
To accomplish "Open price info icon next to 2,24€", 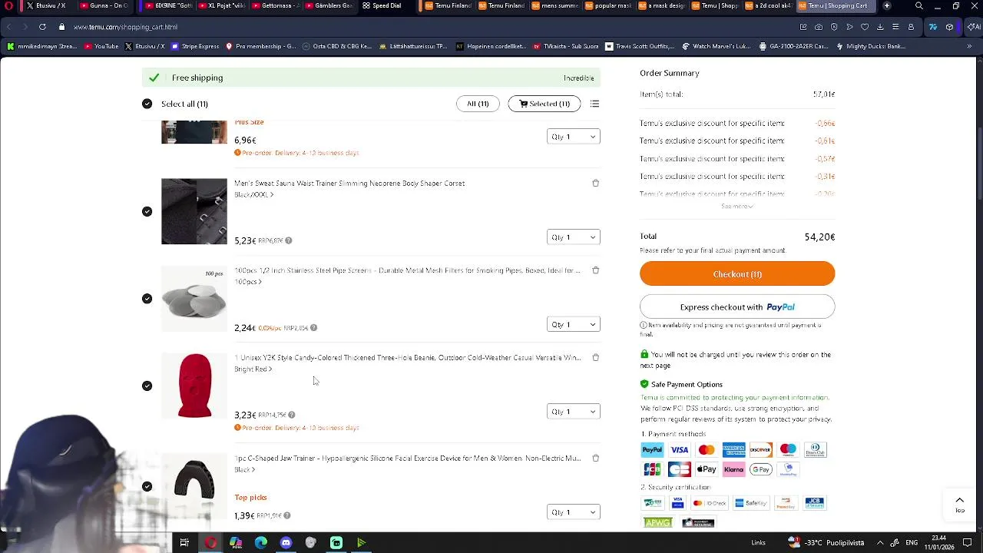I will 313,328.
